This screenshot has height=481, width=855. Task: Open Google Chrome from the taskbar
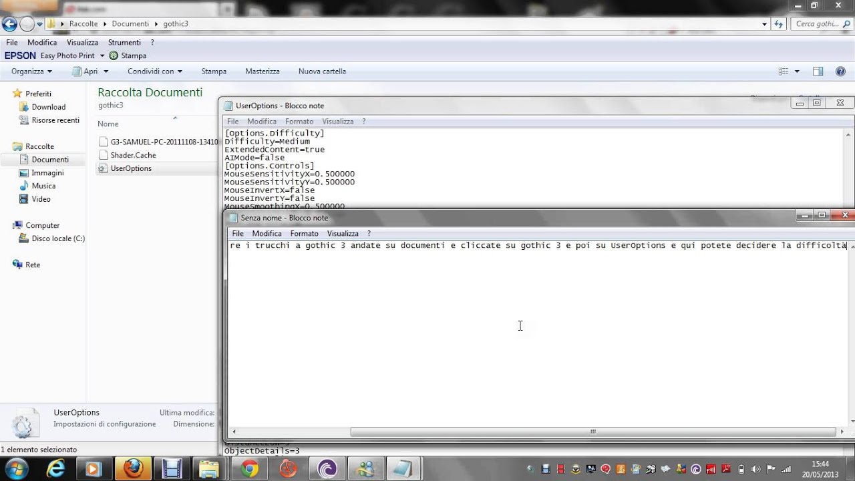[x=250, y=469]
